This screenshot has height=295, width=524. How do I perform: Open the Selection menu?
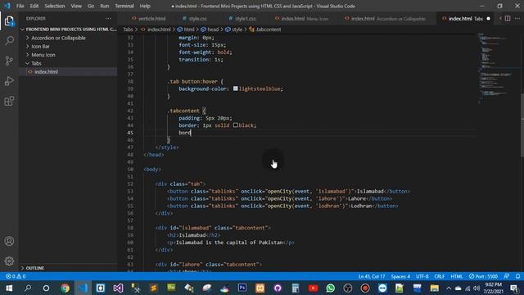click(x=55, y=6)
